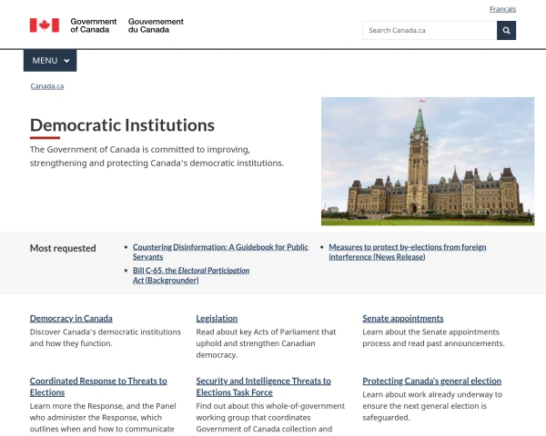Open the Legislation link

pos(217,319)
